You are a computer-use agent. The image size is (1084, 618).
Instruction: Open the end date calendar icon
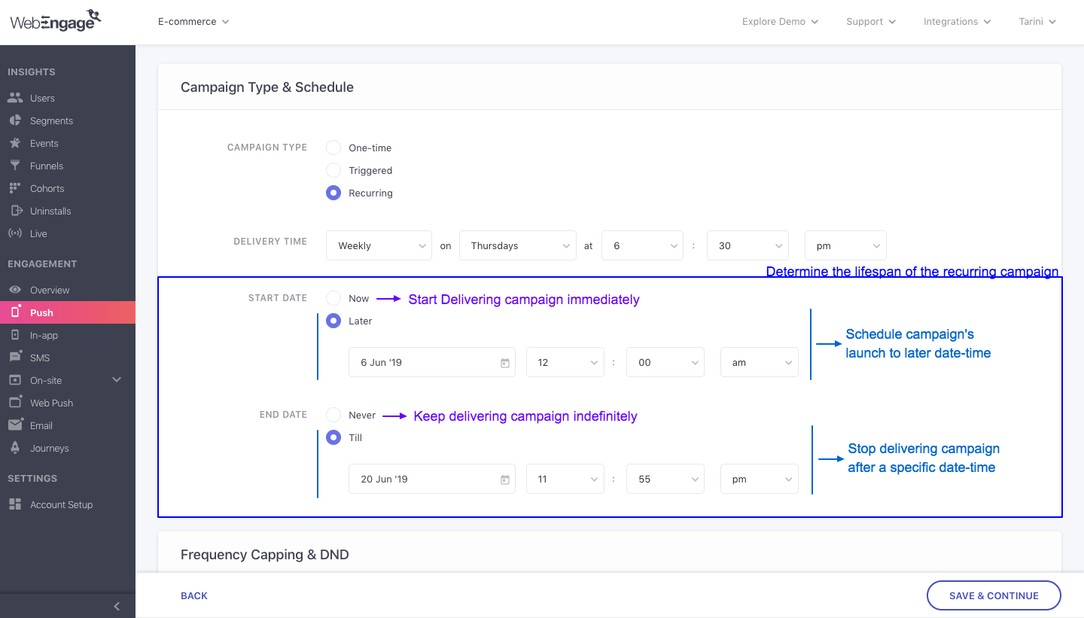(505, 479)
